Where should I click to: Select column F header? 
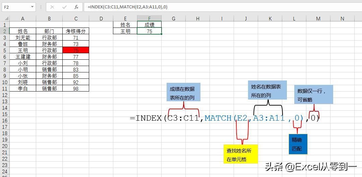click(x=149, y=19)
